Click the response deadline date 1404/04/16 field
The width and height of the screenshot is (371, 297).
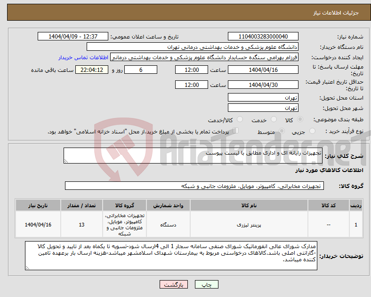click(263, 70)
